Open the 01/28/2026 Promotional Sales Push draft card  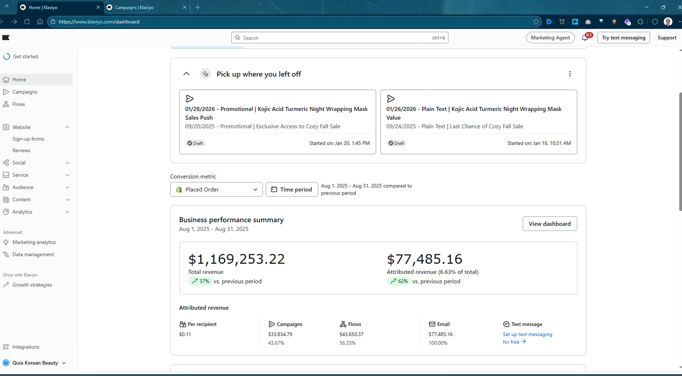click(277, 122)
